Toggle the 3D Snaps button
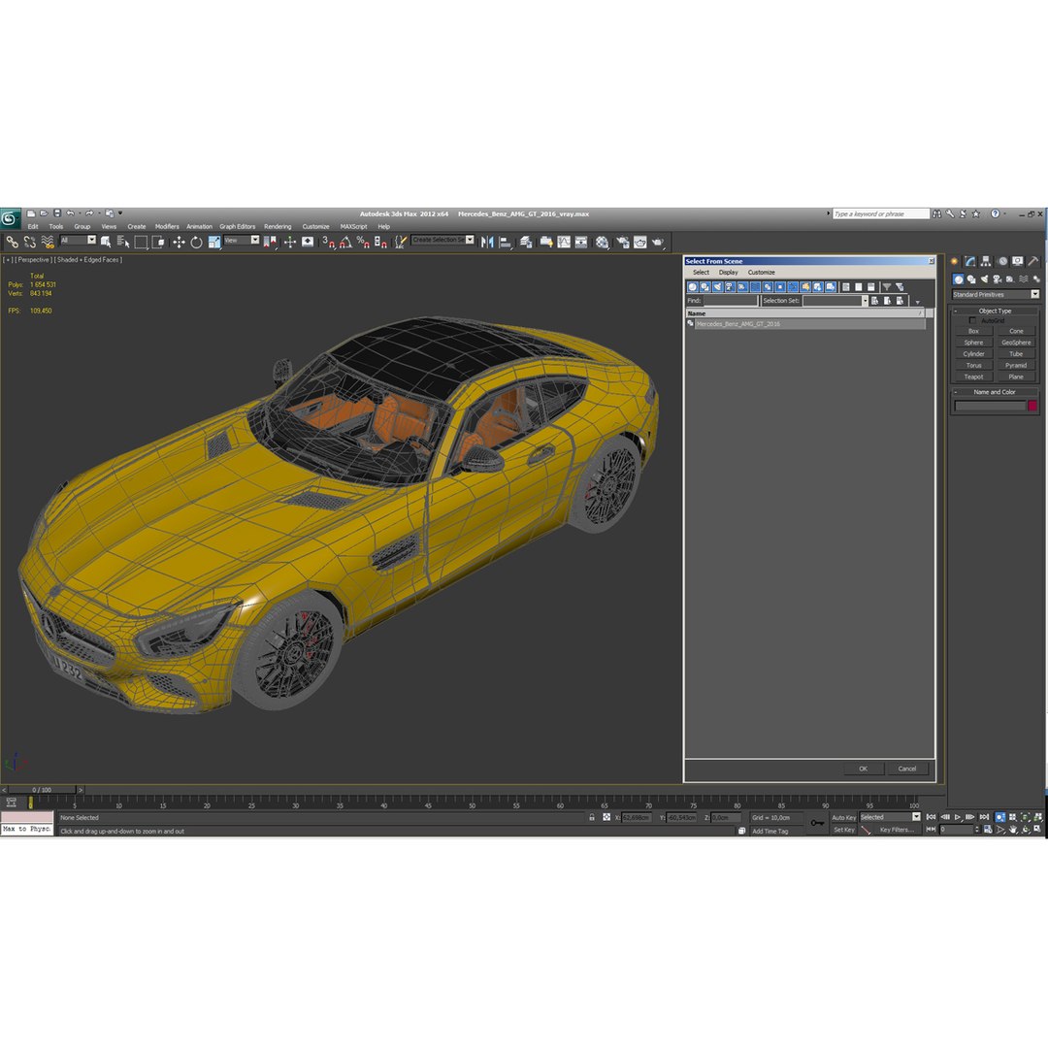The height and width of the screenshot is (1048, 1048). (x=328, y=242)
